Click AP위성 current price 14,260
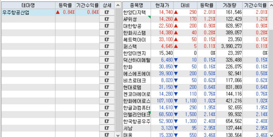The height and width of the screenshot is (137, 273). coord(166,19)
